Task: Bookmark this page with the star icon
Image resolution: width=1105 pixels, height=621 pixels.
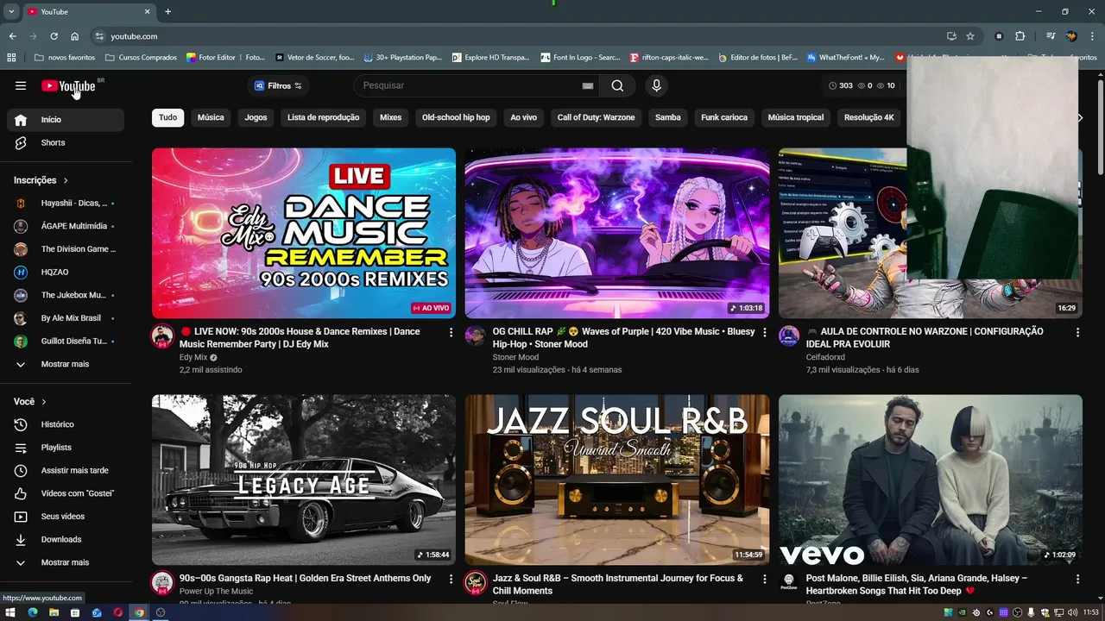Action: [970, 36]
